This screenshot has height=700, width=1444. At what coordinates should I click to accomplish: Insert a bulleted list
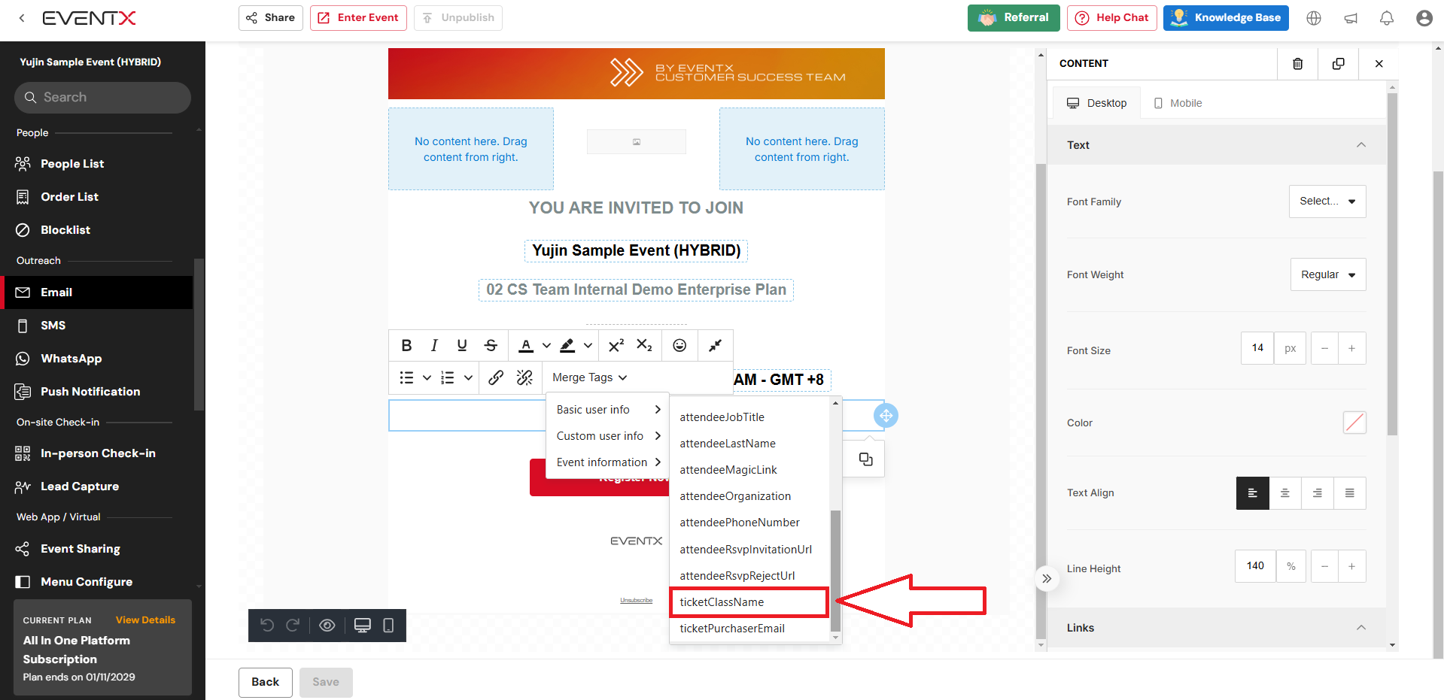click(x=406, y=377)
